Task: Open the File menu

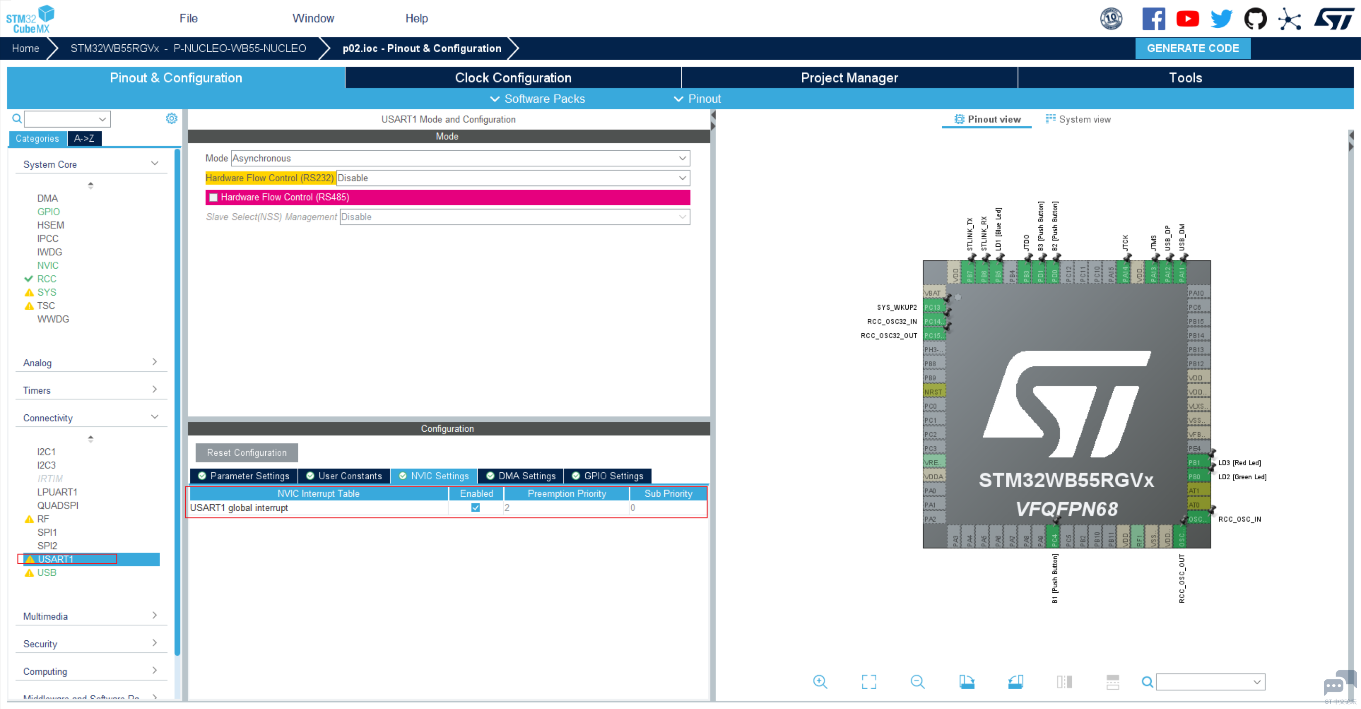Action: [x=188, y=18]
